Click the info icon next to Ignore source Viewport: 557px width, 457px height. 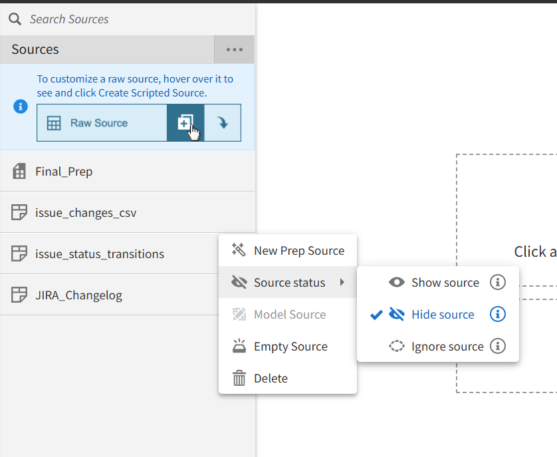[x=497, y=347]
